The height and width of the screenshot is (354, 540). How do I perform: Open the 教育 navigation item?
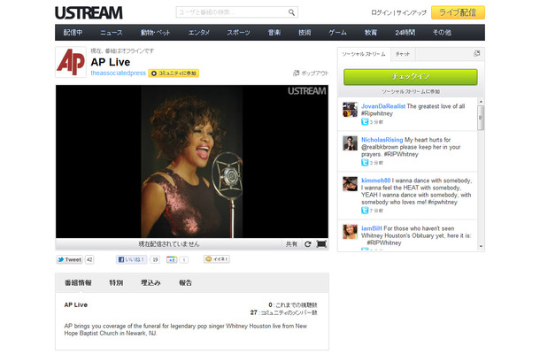(371, 33)
